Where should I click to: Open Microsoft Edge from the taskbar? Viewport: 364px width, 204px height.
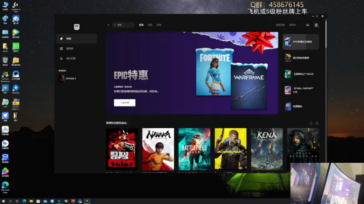[x=24, y=201]
